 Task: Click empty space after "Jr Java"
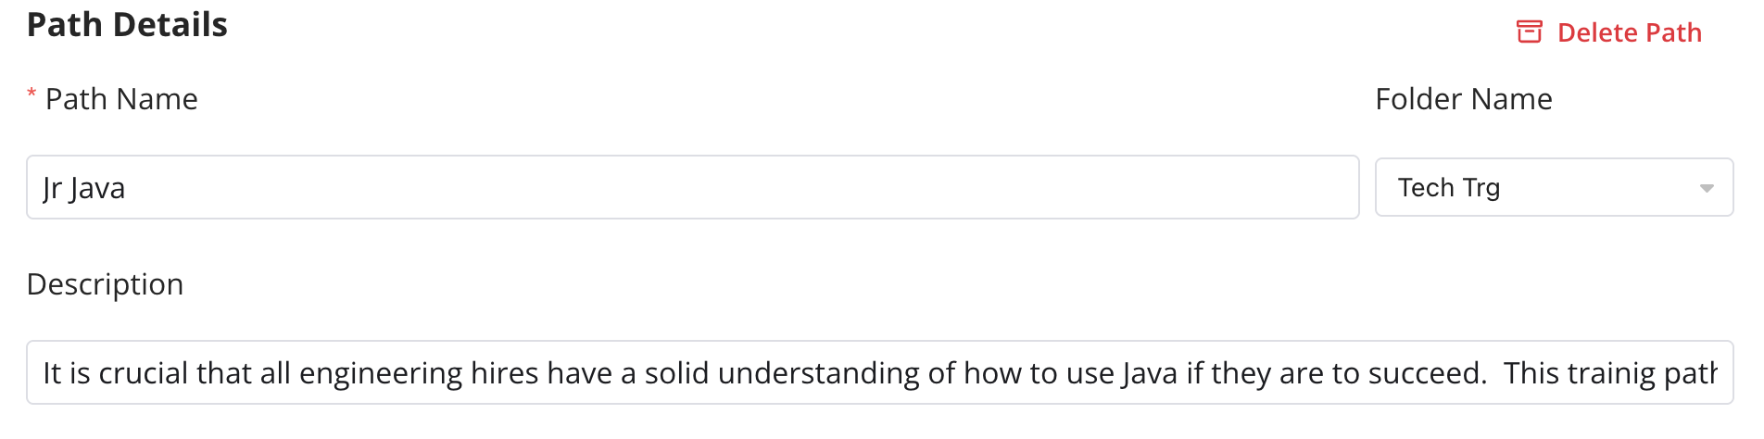[x=741, y=187]
